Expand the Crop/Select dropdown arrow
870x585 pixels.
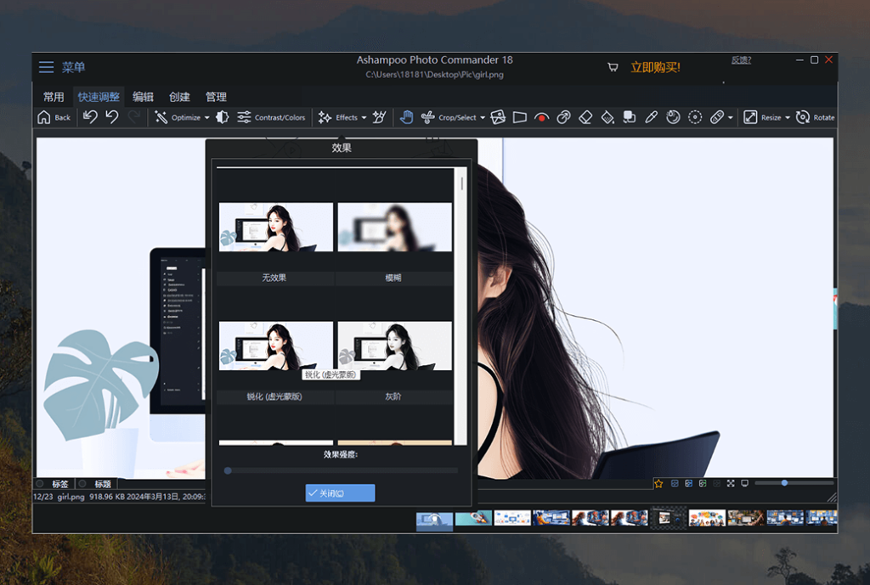coord(483,117)
